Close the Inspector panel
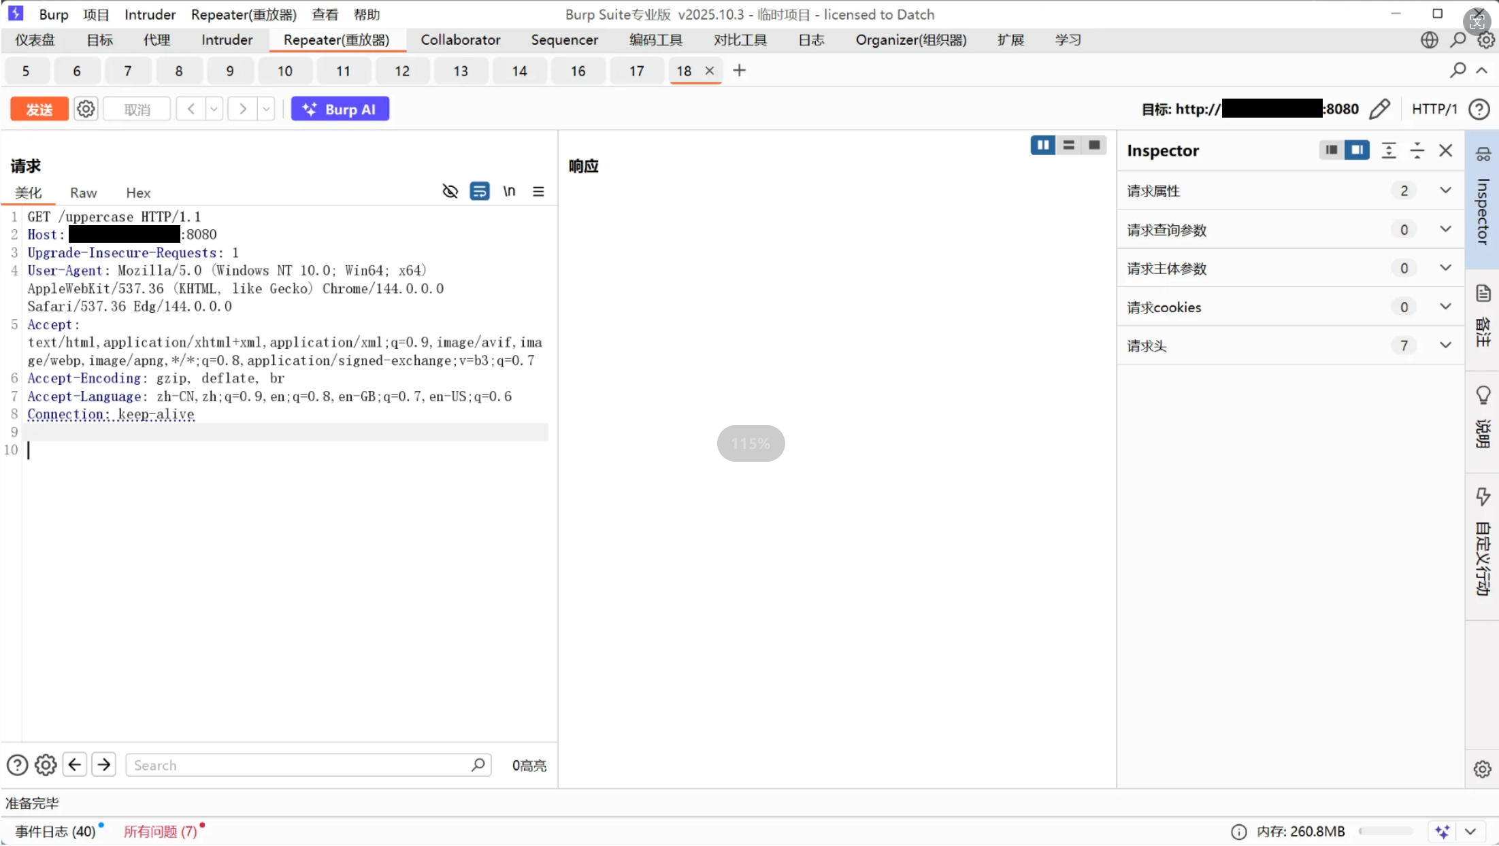Image resolution: width=1499 pixels, height=846 pixels. coord(1446,150)
